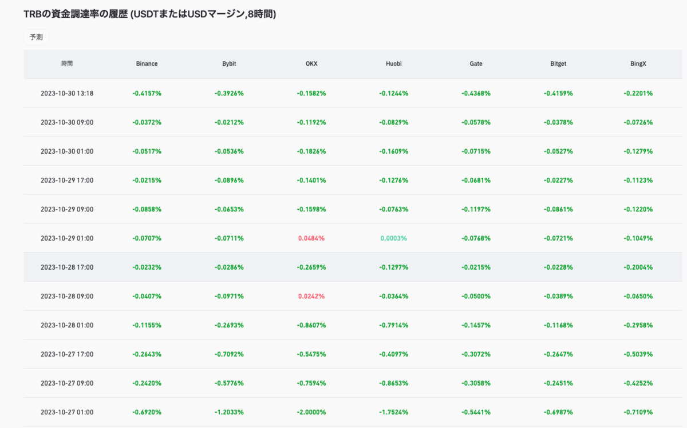Click the -0.1244% Huobi value
This screenshot has width=687, height=428.
[x=394, y=93]
